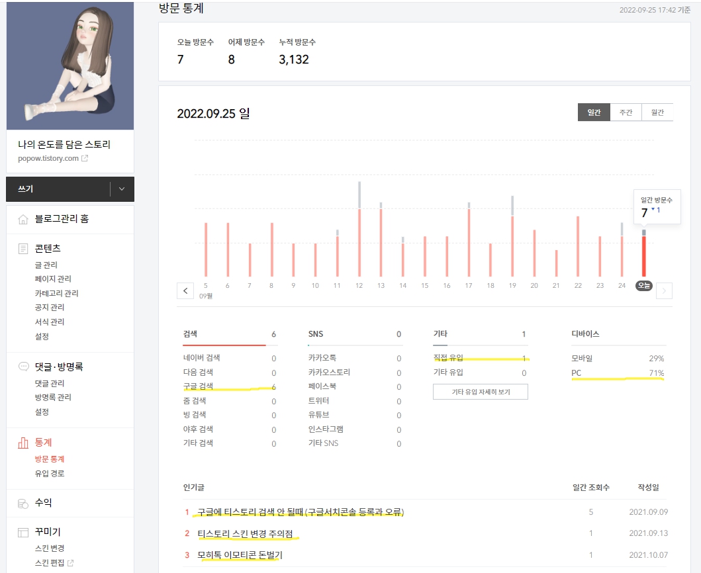The image size is (701, 573).
Task: Open 설정 under 콘텐츠
Action: (42, 336)
